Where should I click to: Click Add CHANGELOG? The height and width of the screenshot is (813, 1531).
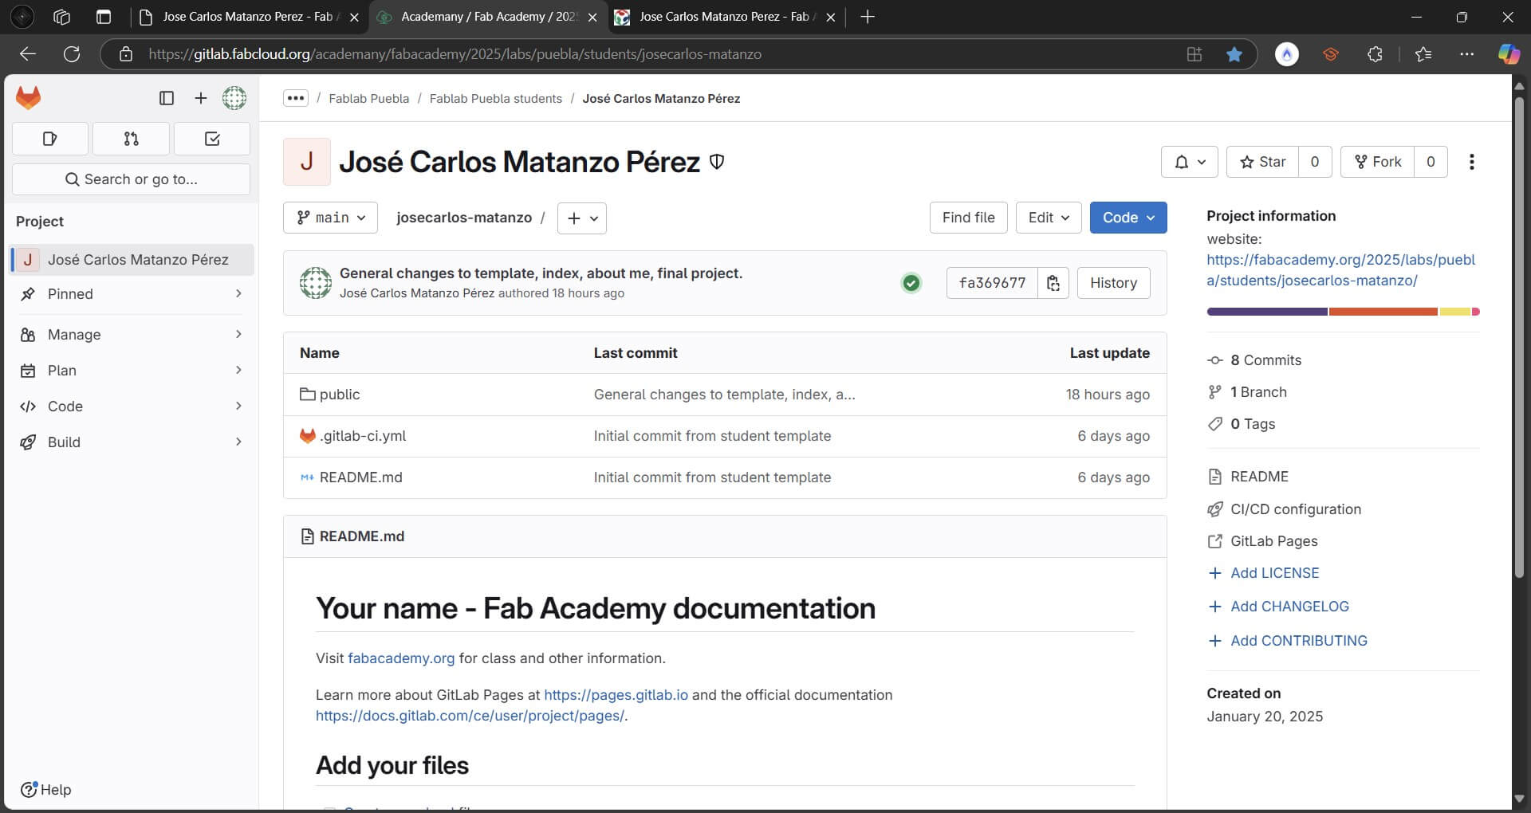(x=1289, y=607)
